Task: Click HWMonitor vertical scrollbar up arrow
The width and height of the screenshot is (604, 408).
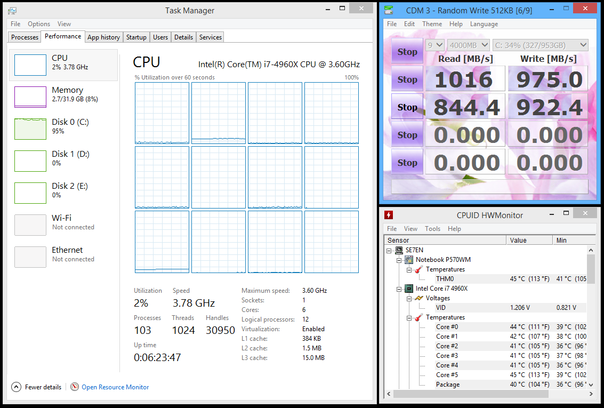Action: click(591, 250)
